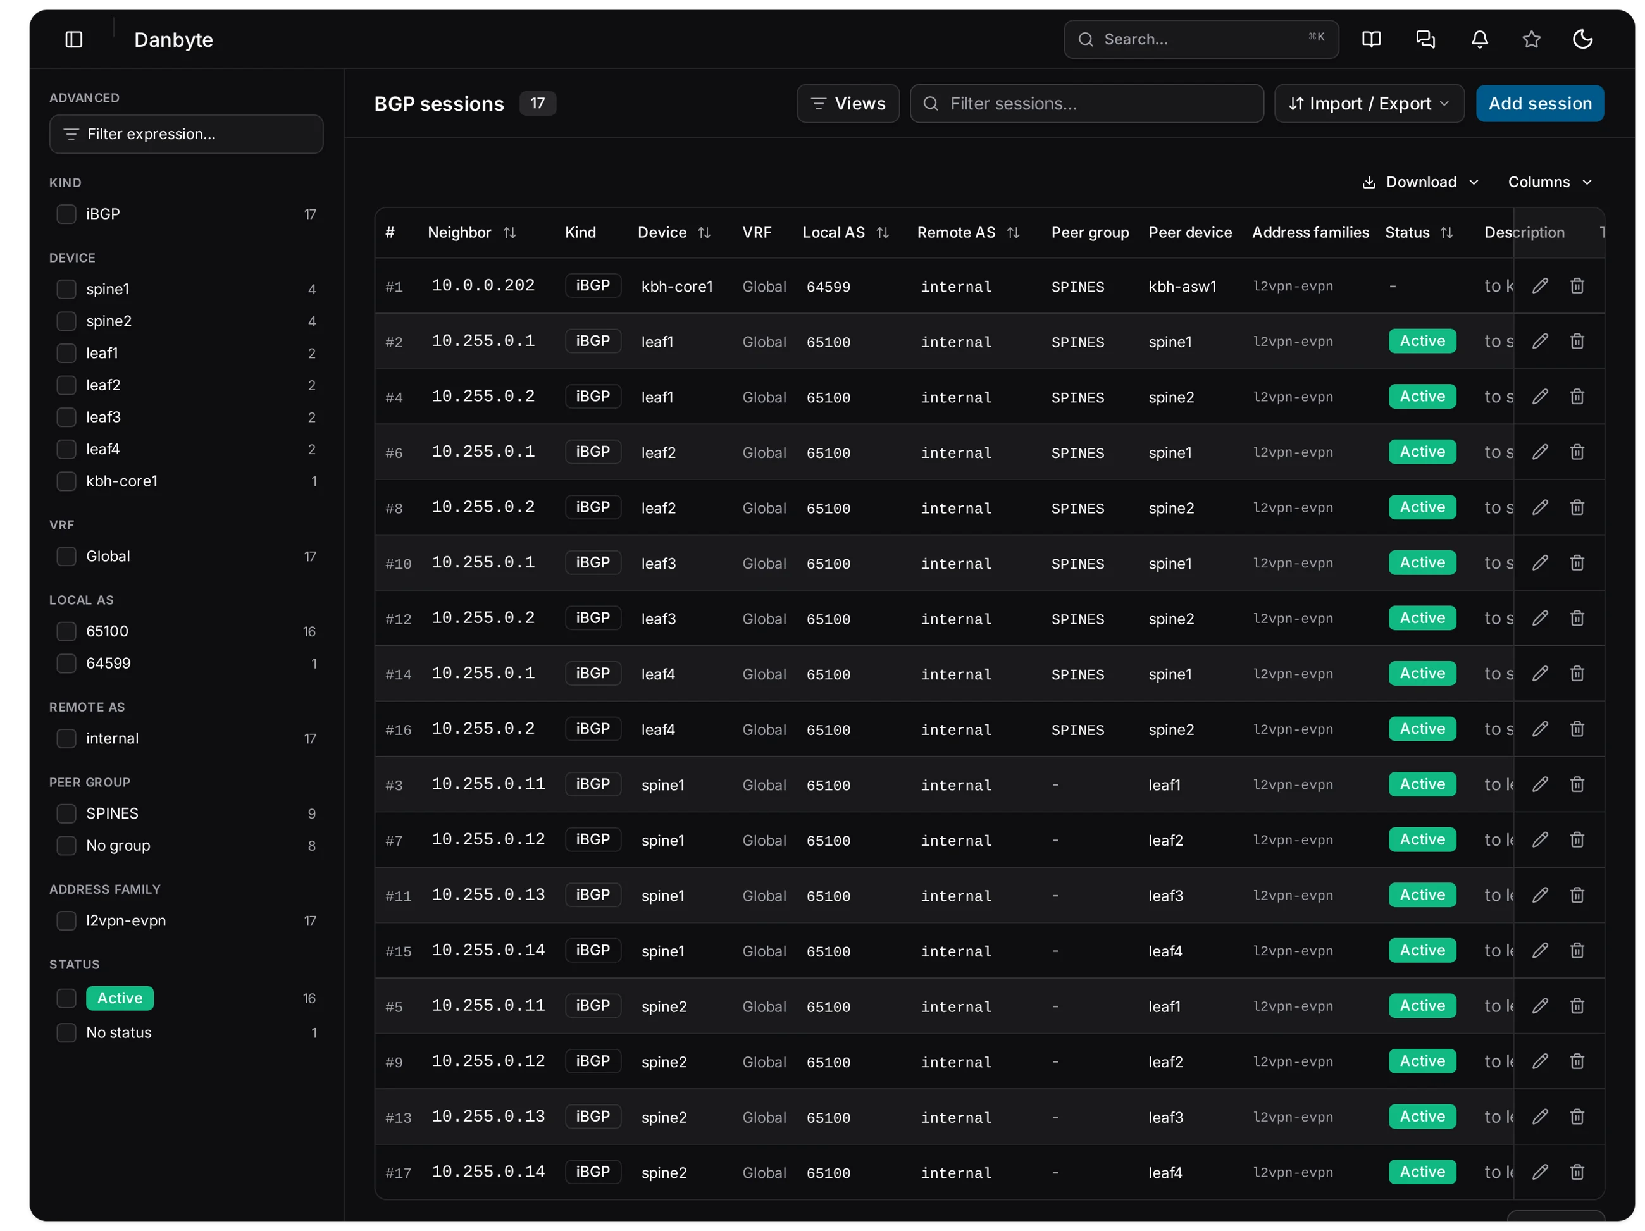The height and width of the screenshot is (1231, 1645).
Task: Open the Views menu
Action: tap(848, 103)
